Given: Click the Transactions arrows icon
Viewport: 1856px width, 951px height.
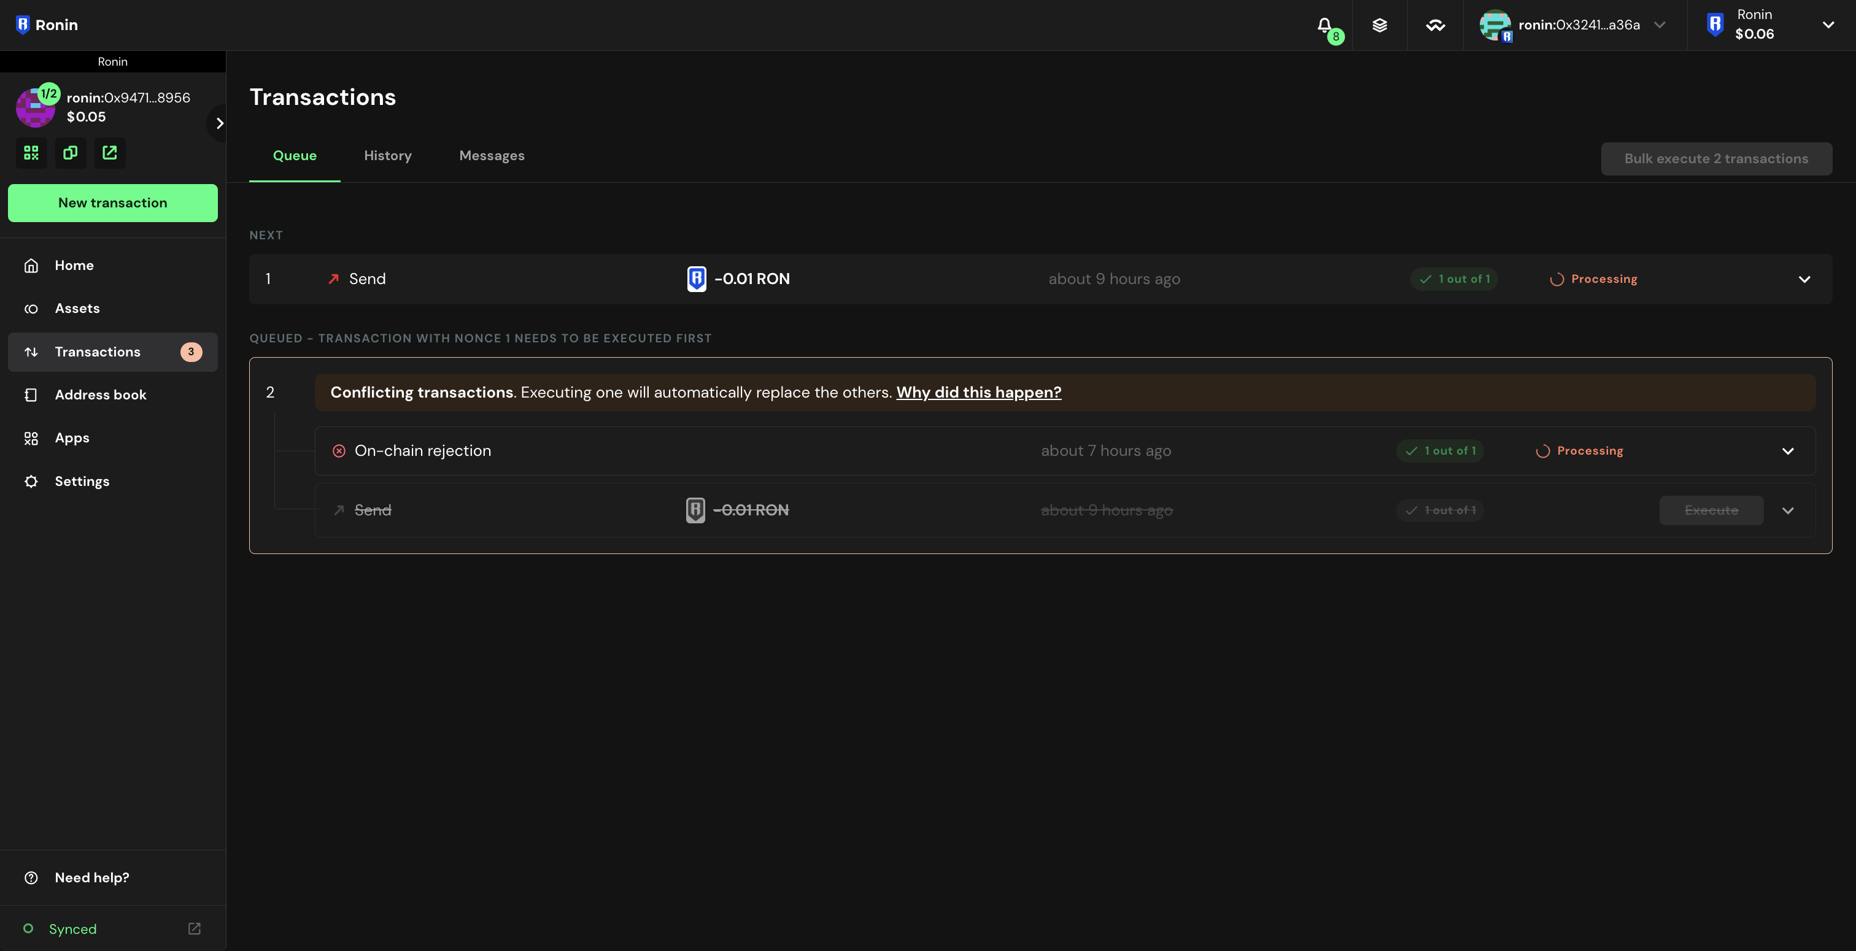Looking at the screenshot, I should pyautogui.click(x=31, y=352).
